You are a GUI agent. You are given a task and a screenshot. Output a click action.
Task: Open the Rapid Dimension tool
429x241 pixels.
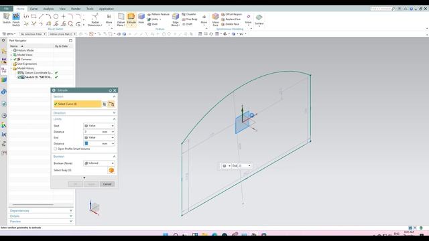coord(95,19)
